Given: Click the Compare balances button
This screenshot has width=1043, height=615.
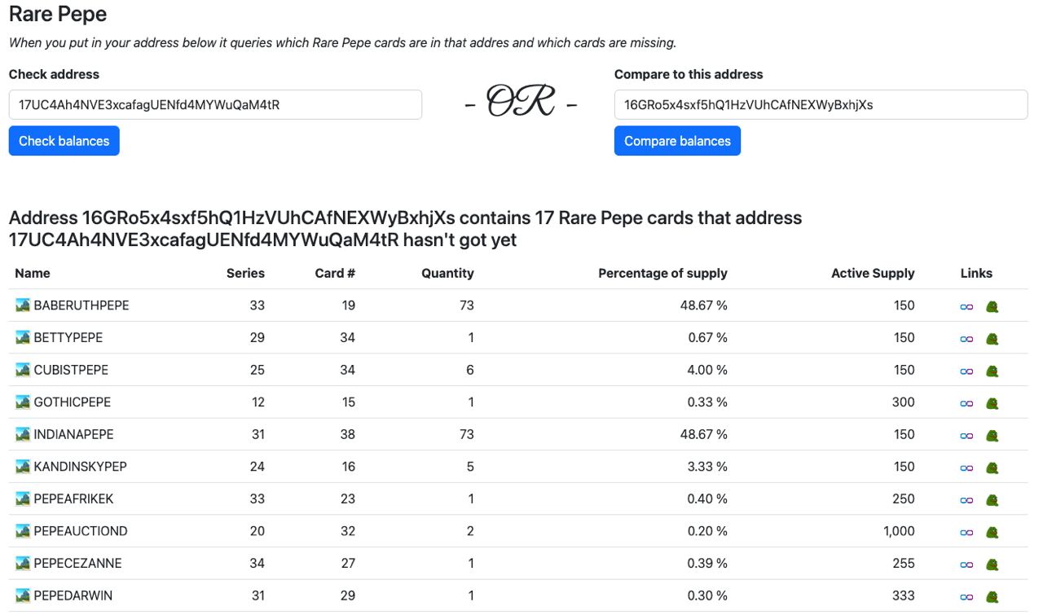Looking at the screenshot, I should click(x=677, y=141).
